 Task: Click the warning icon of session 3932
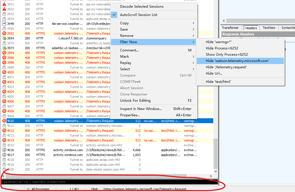(x=4, y=9)
